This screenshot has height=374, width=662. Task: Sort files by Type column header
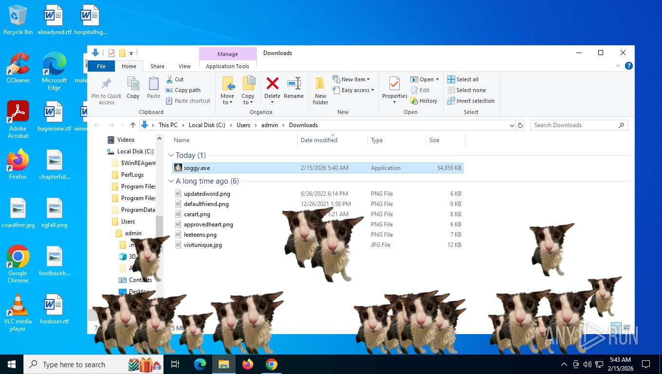(397, 140)
